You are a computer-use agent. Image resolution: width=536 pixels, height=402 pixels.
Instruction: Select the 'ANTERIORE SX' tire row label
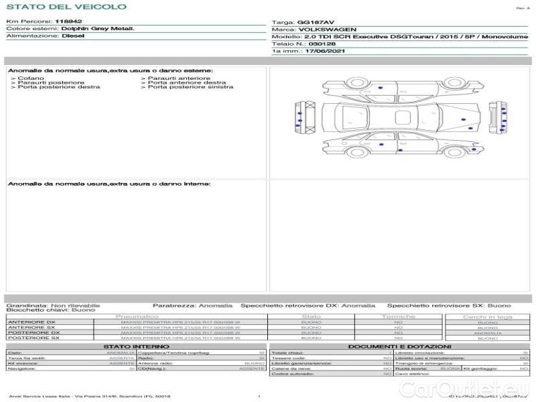tap(31, 328)
